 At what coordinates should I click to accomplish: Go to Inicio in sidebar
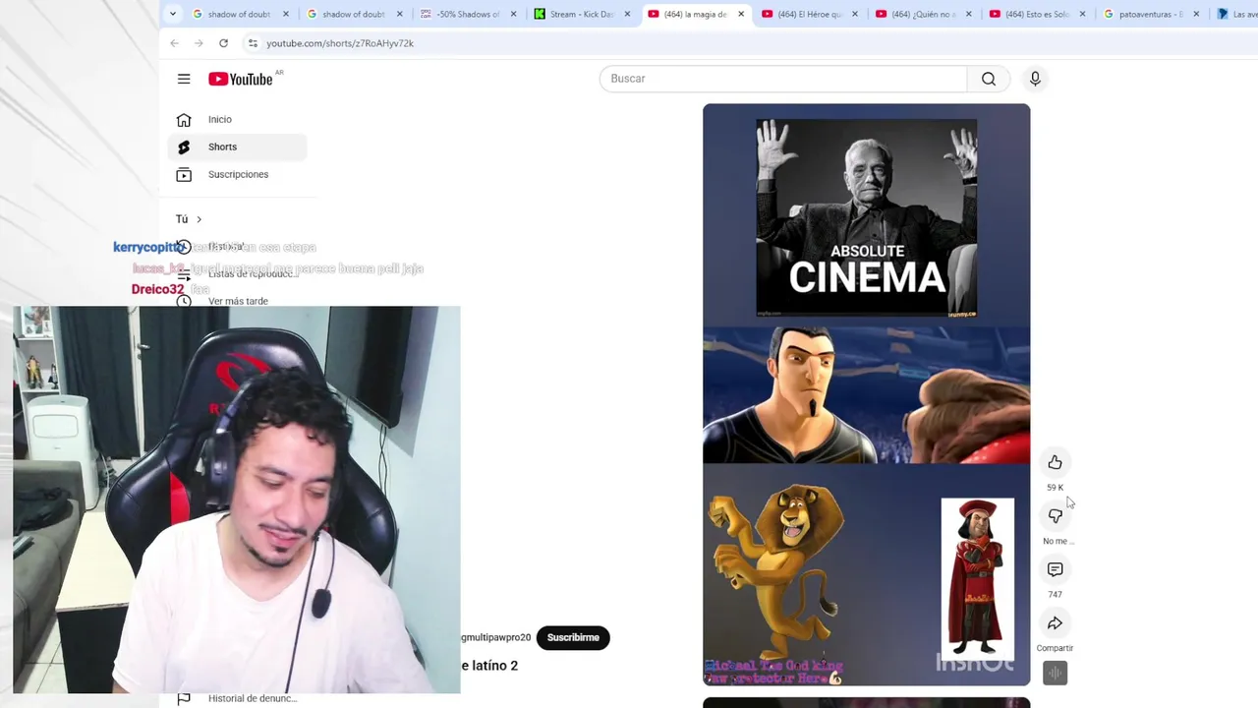tap(238, 119)
